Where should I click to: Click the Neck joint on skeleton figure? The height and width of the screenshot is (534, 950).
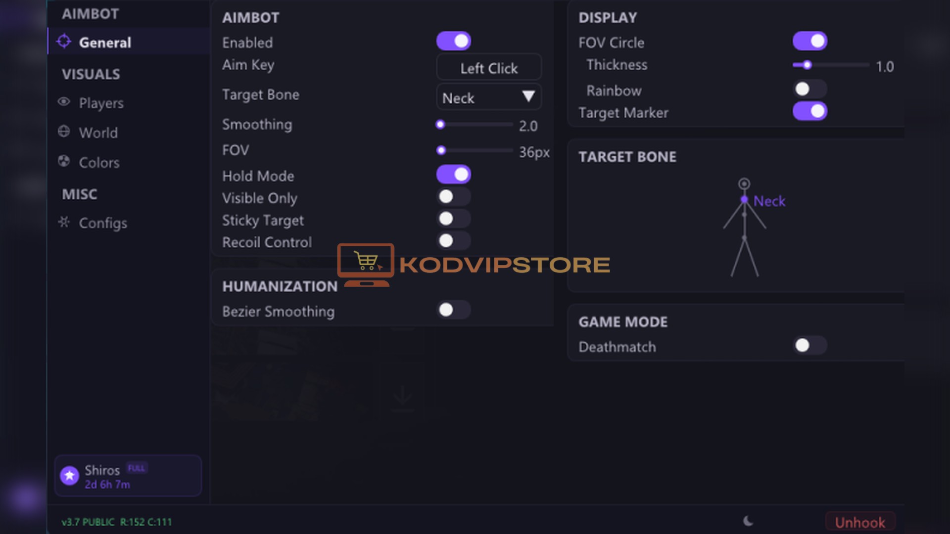point(744,200)
